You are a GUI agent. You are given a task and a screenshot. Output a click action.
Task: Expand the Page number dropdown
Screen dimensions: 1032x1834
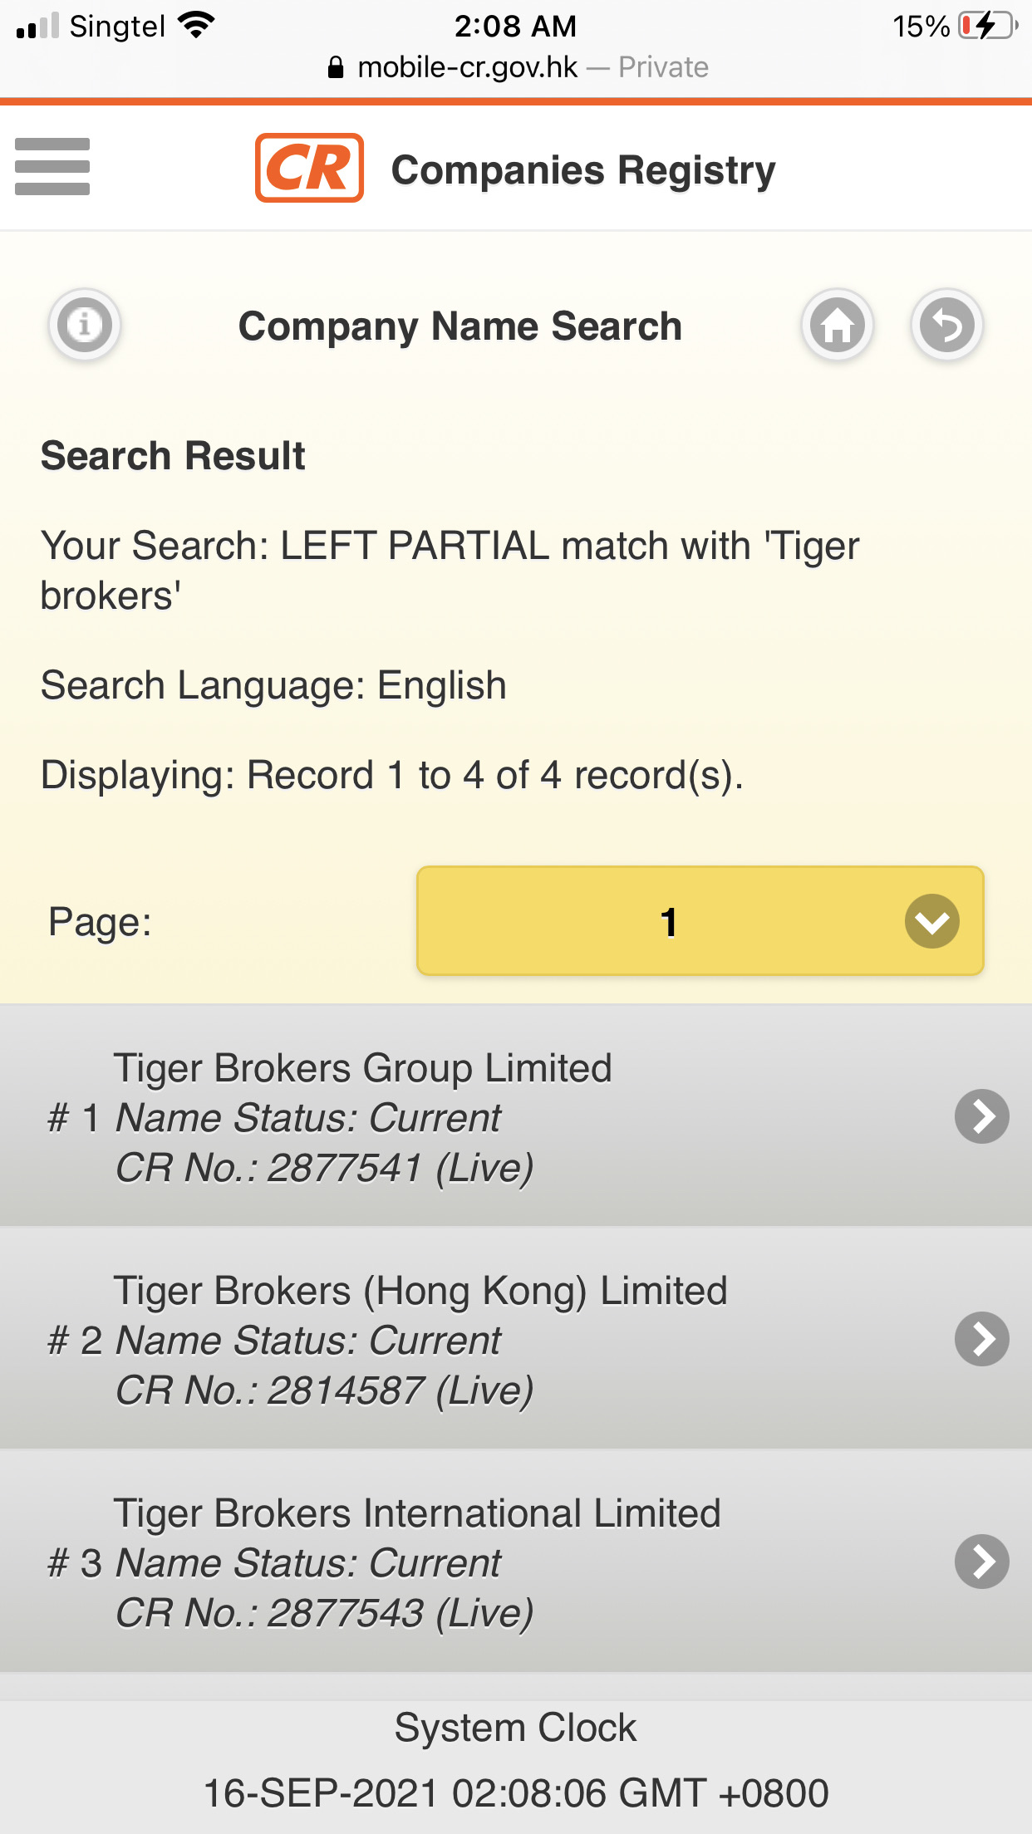pyautogui.click(x=700, y=921)
